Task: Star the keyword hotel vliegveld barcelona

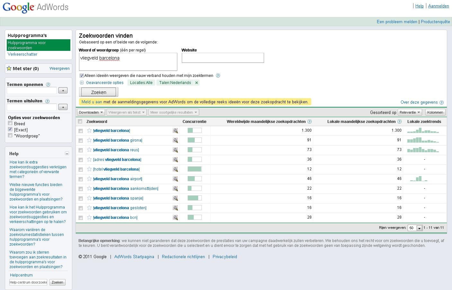Action: 89,169
